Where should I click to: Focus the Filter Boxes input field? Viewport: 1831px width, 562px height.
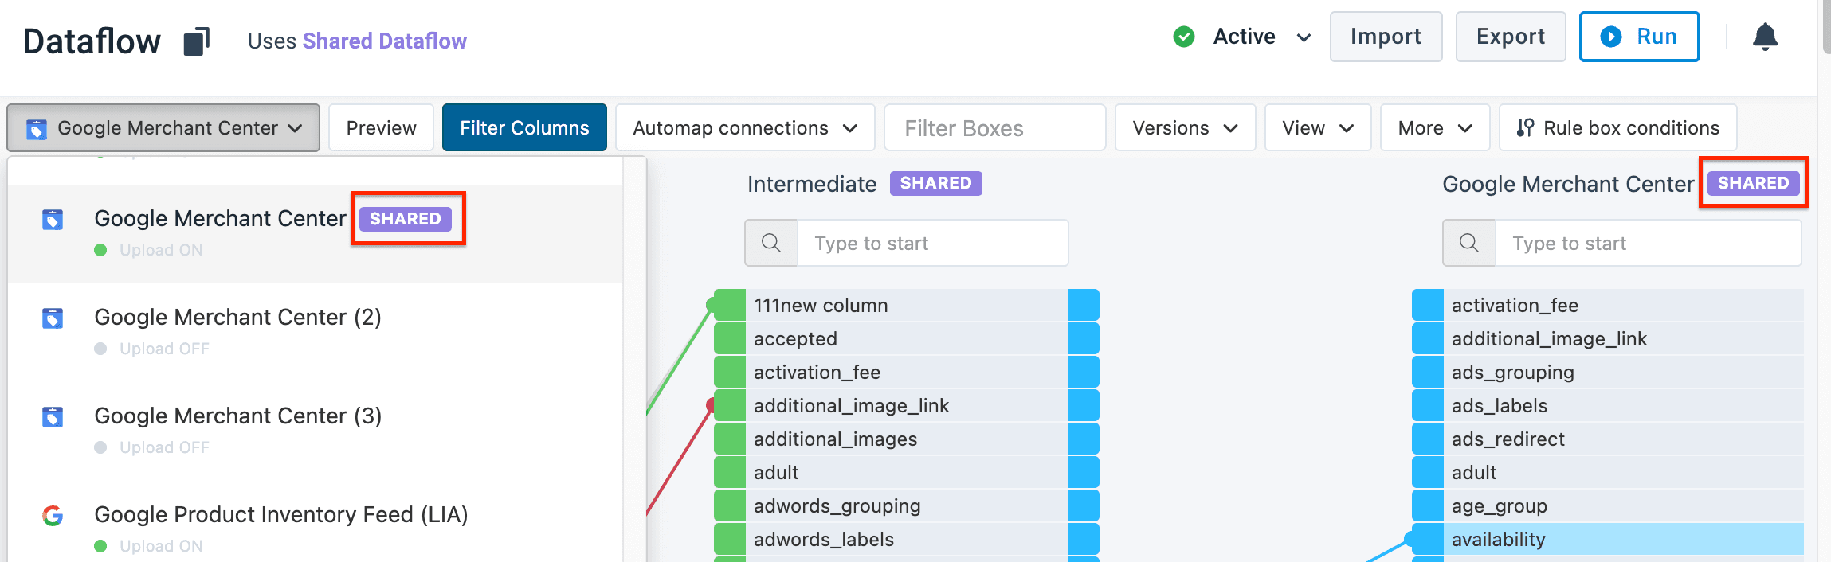(994, 128)
